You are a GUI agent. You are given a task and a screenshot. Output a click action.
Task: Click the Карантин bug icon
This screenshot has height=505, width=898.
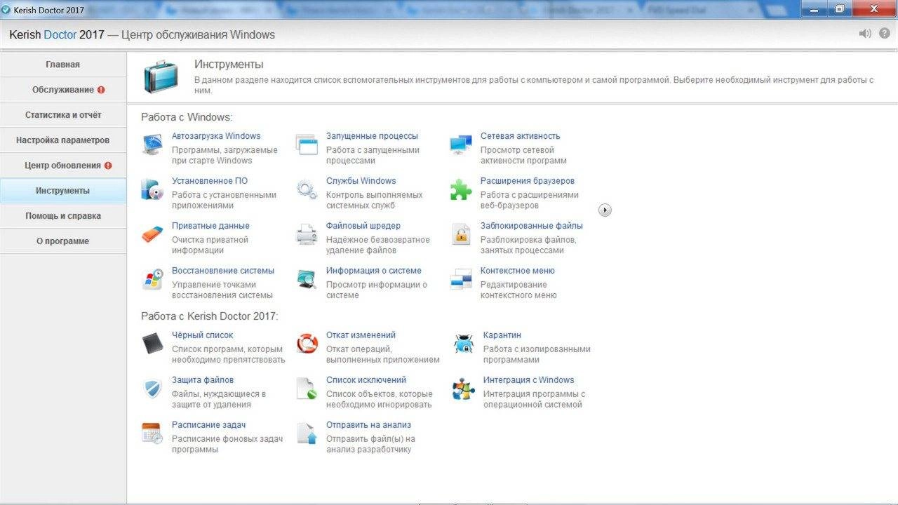pos(464,344)
